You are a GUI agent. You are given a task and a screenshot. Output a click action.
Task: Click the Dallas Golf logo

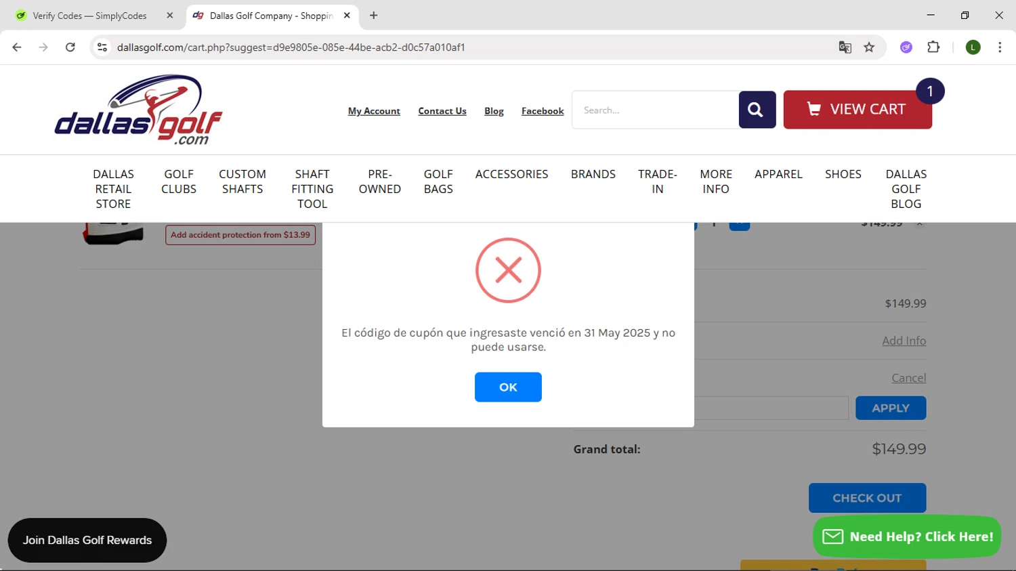point(138,110)
